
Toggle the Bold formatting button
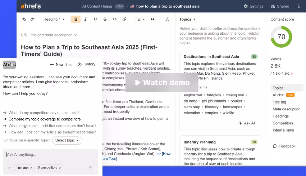[76, 19]
